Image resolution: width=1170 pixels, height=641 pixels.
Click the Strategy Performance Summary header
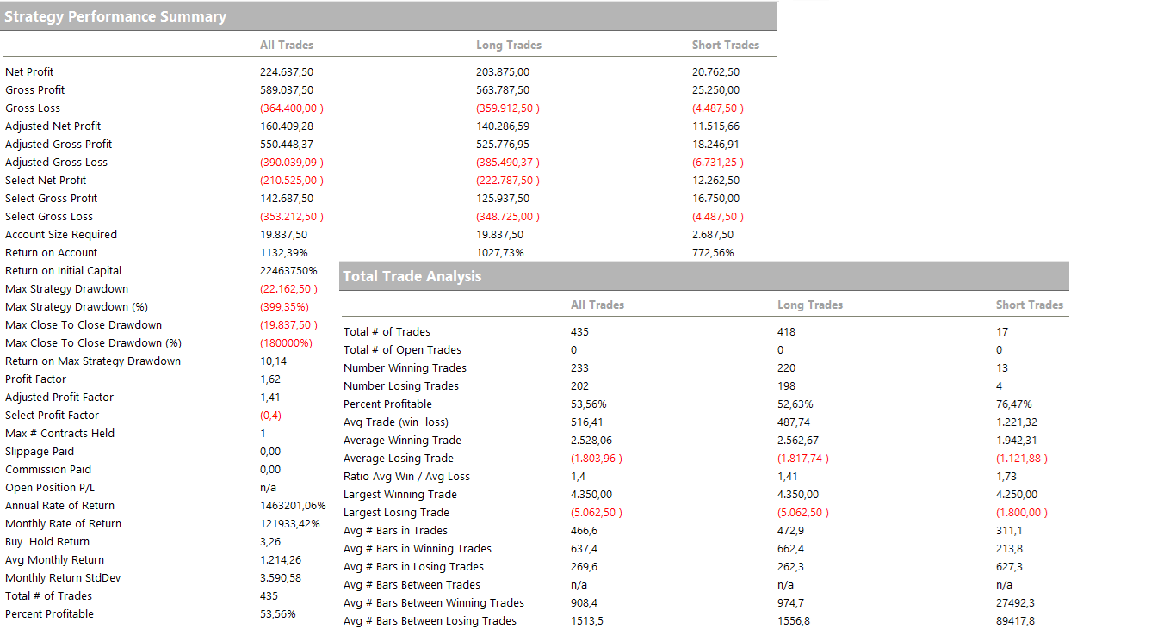point(115,16)
